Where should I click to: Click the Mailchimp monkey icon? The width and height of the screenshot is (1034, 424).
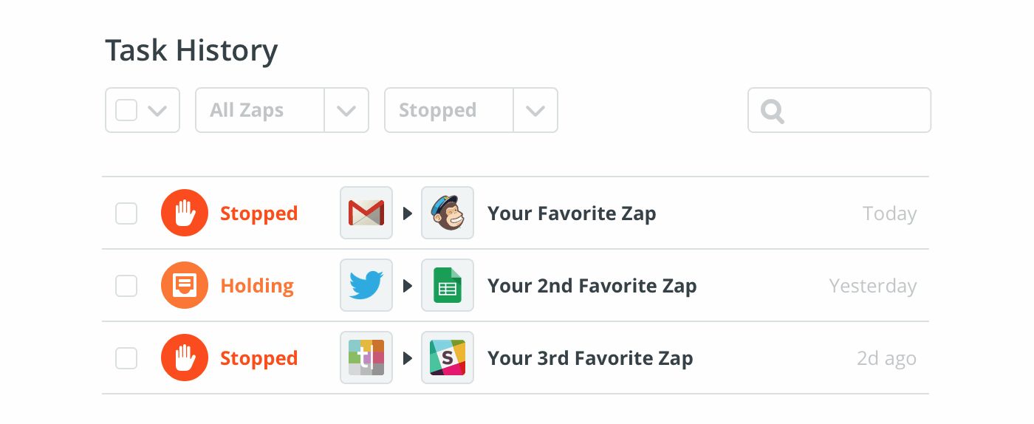coord(448,213)
